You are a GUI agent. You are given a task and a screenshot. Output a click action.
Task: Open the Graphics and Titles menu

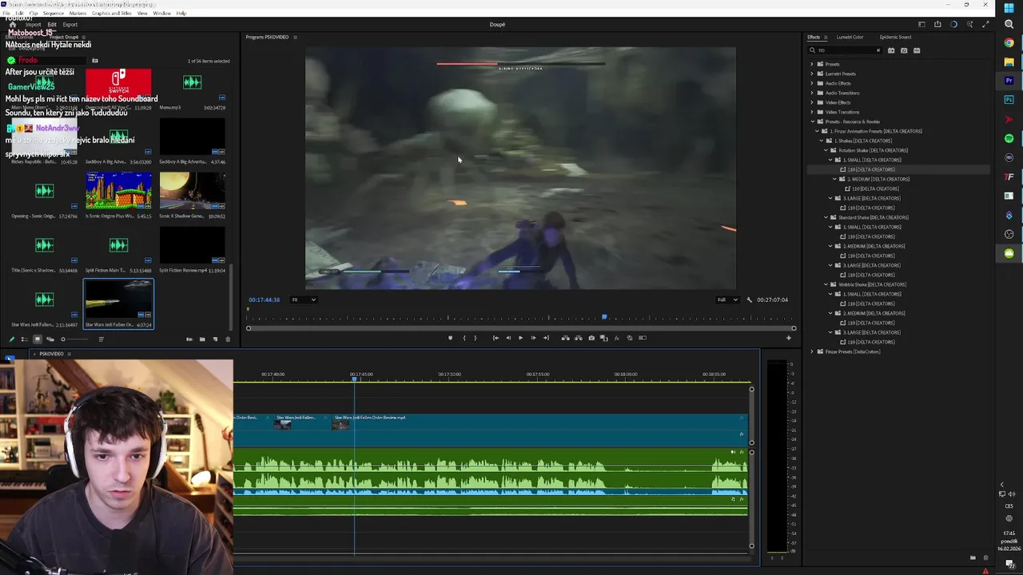point(111,14)
